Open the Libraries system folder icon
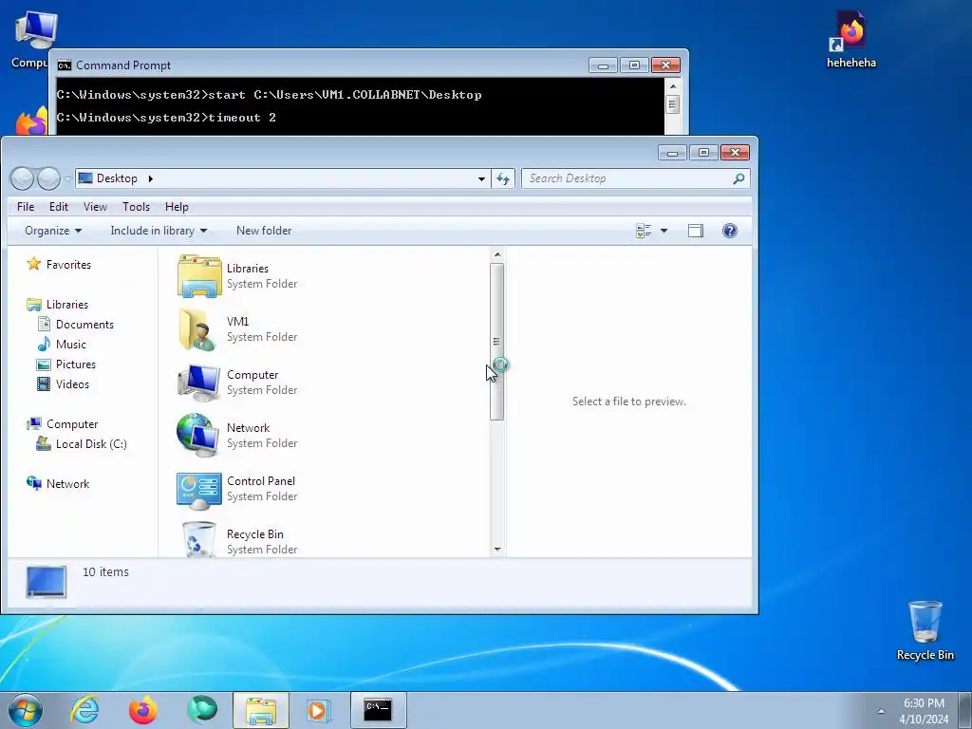 pyautogui.click(x=199, y=276)
